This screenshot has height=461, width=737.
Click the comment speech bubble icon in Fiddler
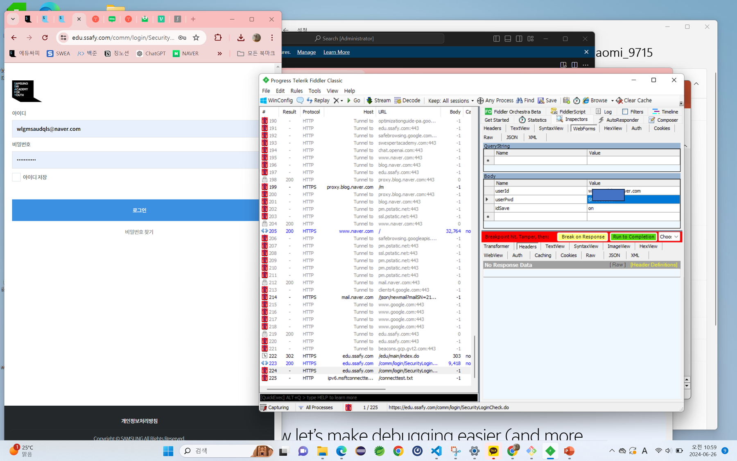click(x=300, y=100)
